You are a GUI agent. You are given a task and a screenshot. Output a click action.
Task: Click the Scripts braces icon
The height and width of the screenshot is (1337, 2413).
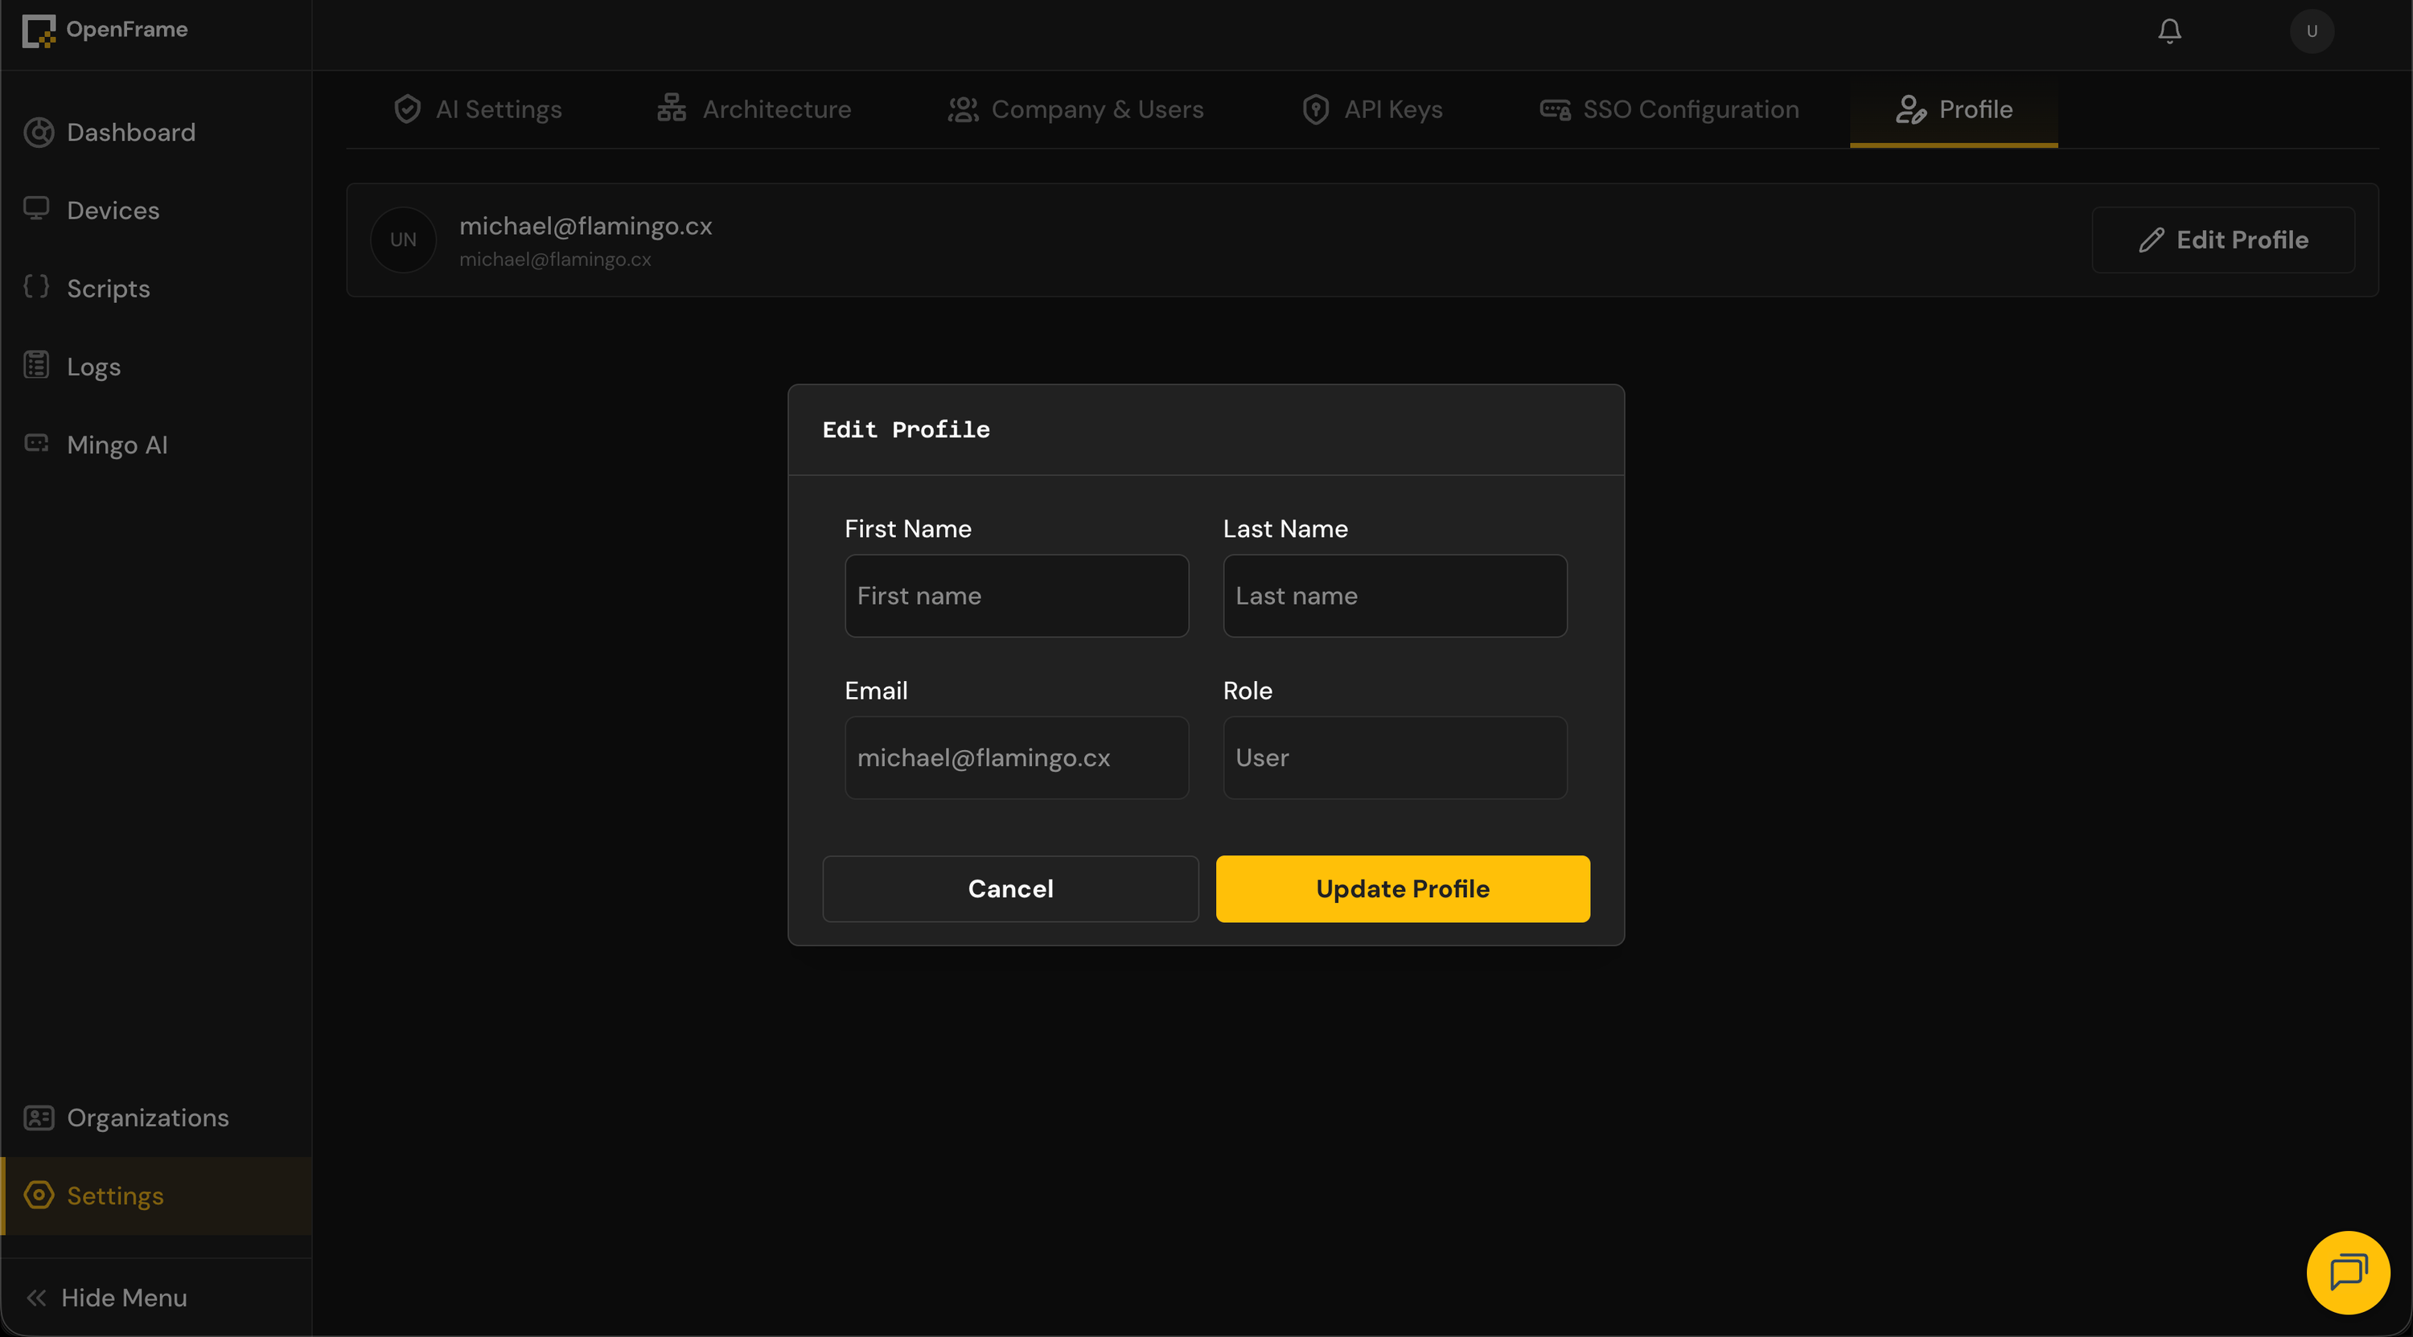[36, 286]
